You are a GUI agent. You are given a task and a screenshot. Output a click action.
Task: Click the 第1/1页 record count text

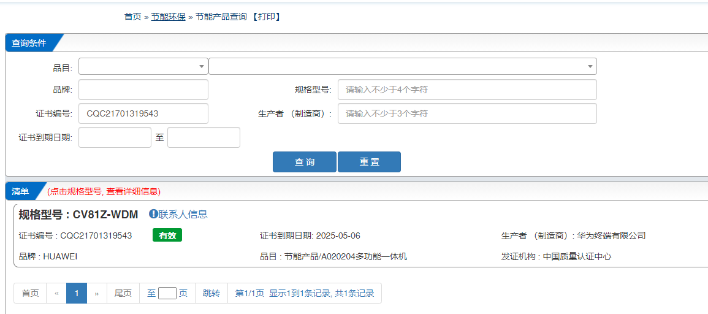[x=305, y=293]
